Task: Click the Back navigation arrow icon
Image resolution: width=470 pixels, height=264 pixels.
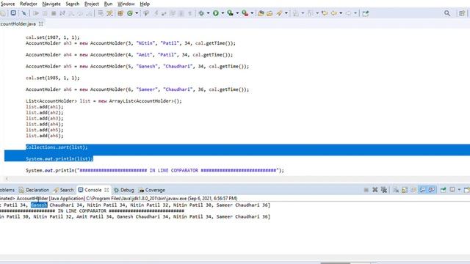Action: pos(333,13)
